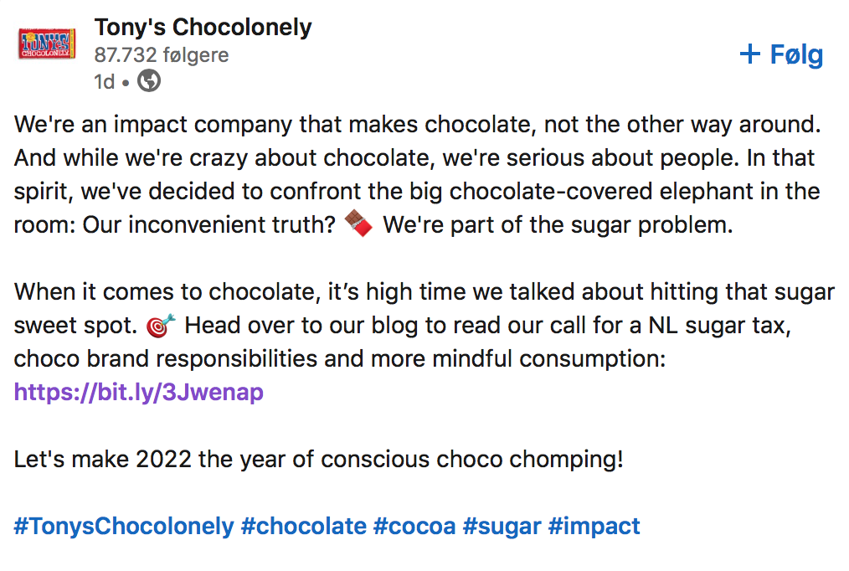Click the Tony's Chocolonely company name

pyautogui.click(x=203, y=28)
